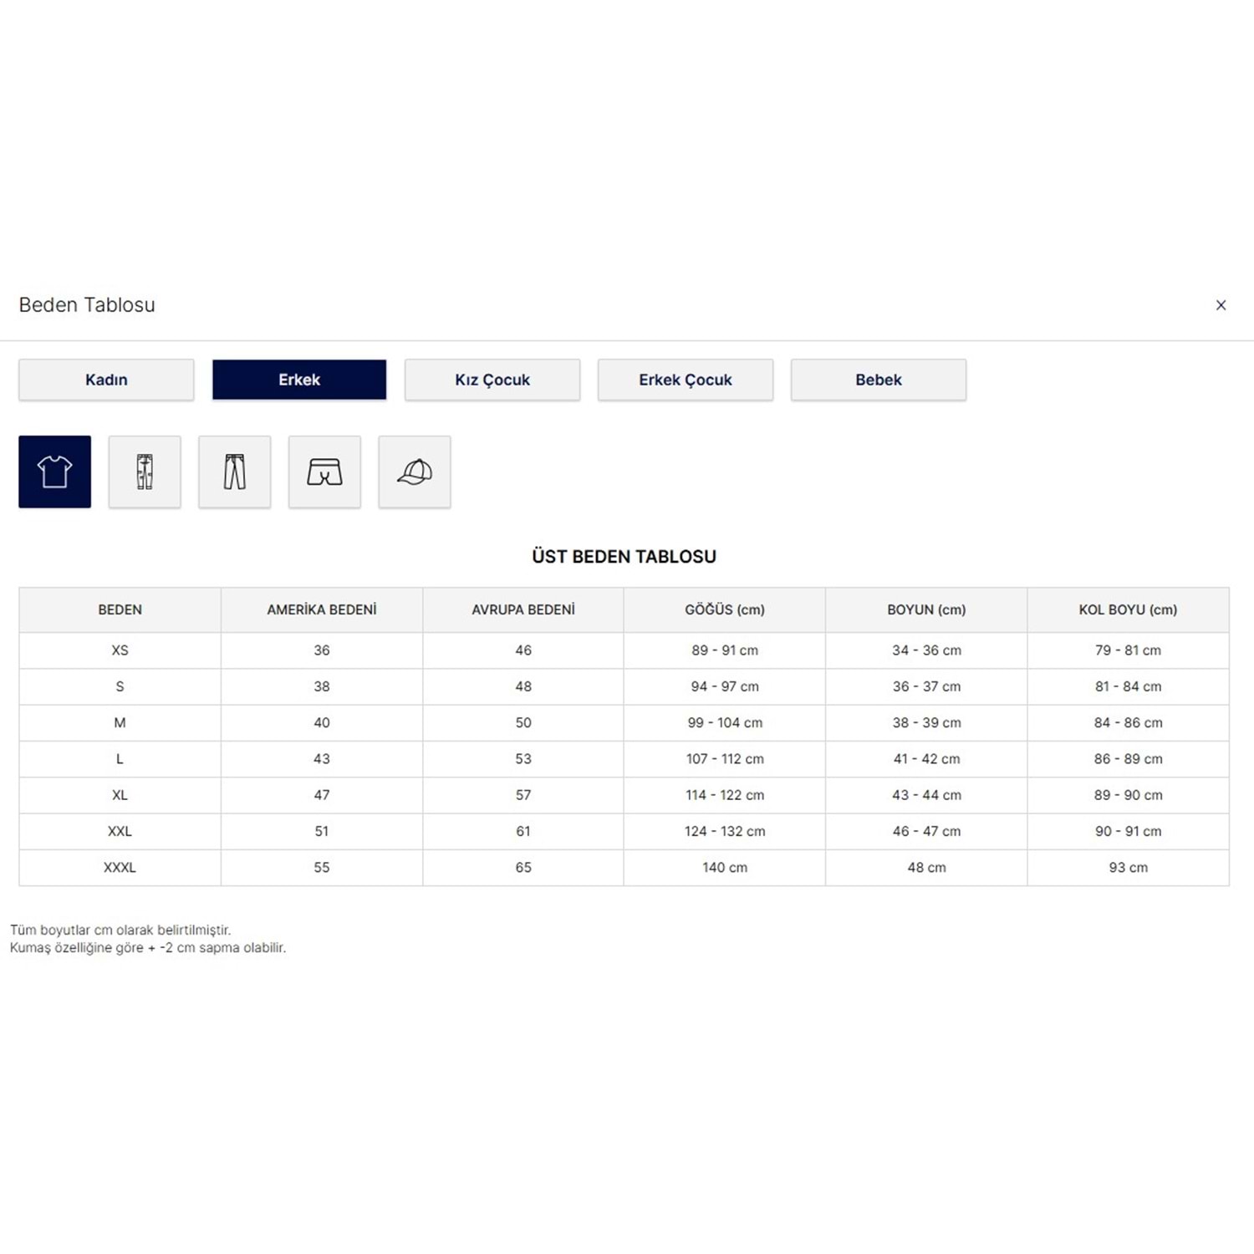The height and width of the screenshot is (1254, 1254).
Task: Click the KOL BOYU (cm) column header
Action: click(1128, 609)
